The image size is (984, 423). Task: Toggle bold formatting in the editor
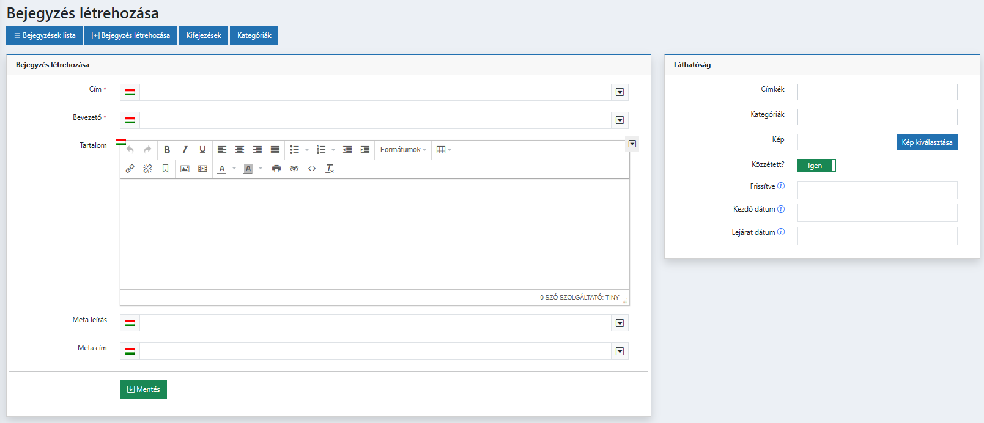coord(167,150)
